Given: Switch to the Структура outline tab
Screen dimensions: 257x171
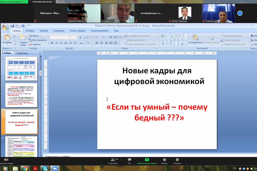Looking at the screenshot, I should coord(22,53).
